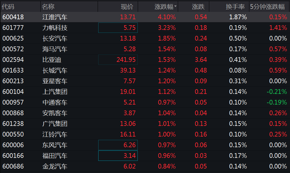Sort by the 换手率 column header

pyautogui.click(x=235, y=7)
